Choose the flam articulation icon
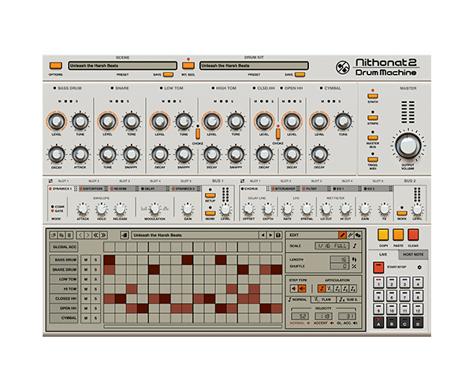 point(330,289)
